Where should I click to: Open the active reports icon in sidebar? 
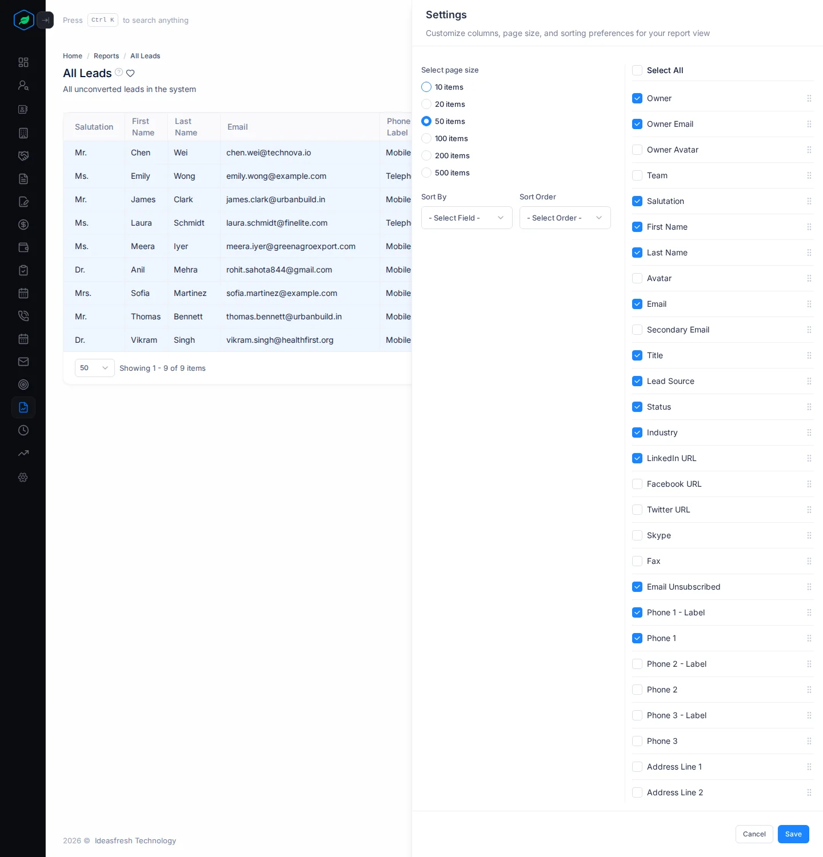point(23,407)
